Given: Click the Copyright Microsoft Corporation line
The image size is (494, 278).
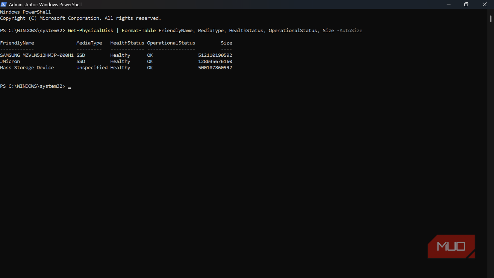Looking at the screenshot, I should pos(81,18).
